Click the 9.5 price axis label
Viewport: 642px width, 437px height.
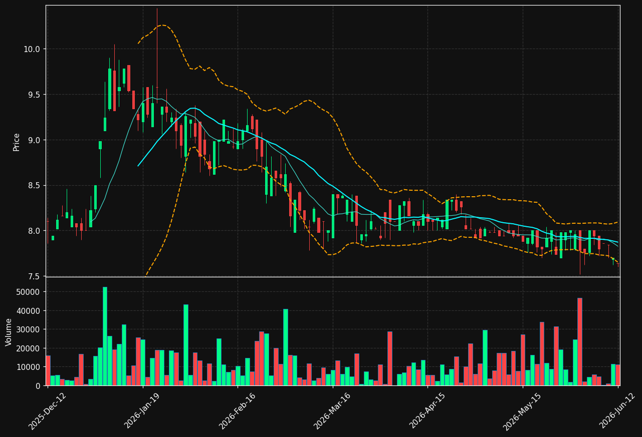point(35,95)
